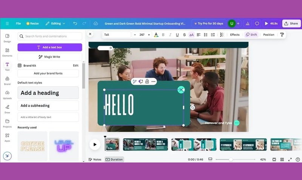Click the rotate handle beside text box
Viewport: 302px width, 180px height.
[193, 107]
